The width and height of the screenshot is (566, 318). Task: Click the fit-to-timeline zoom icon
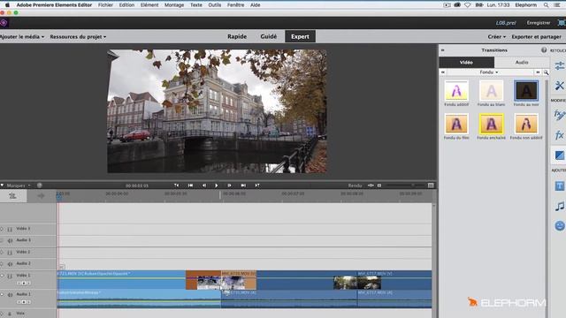pos(371,185)
